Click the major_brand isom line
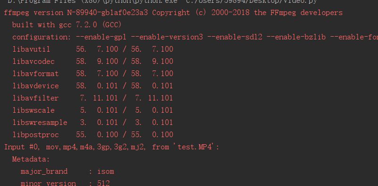378x186 pixels. (67, 171)
